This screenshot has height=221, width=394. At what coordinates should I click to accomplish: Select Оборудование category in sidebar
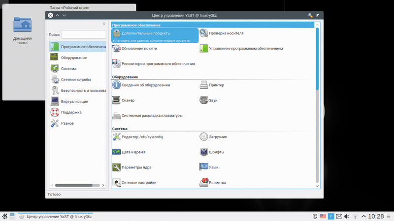(x=78, y=57)
